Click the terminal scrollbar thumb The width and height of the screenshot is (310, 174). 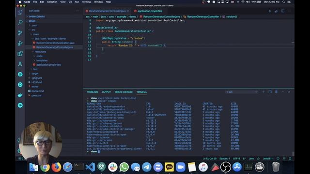(x=293, y=154)
